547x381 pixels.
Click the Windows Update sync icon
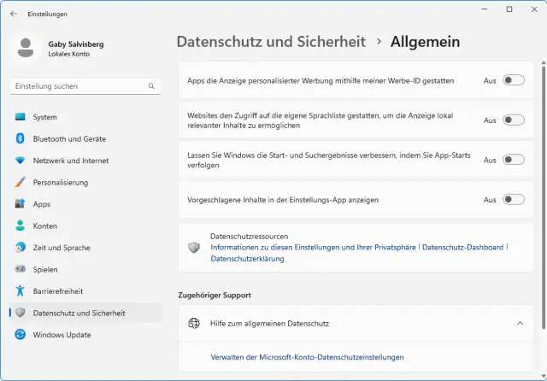pos(21,335)
